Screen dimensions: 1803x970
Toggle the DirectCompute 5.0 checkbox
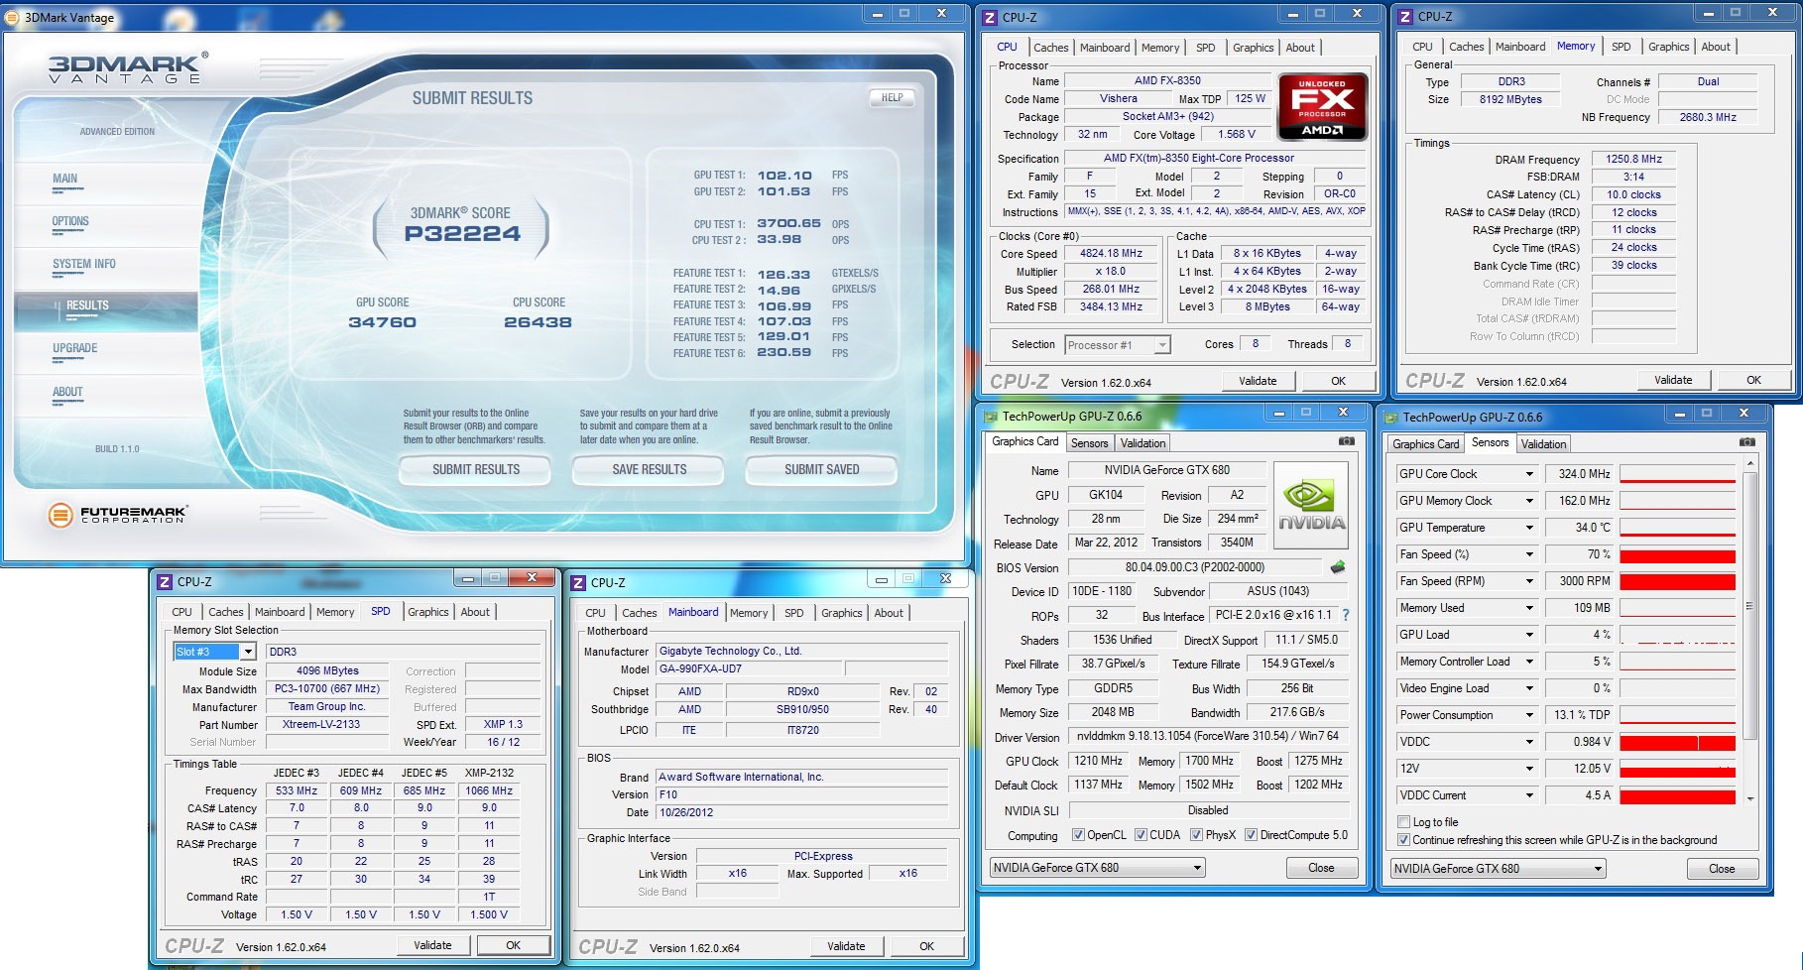pyautogui.click(x=1251, y=835)
